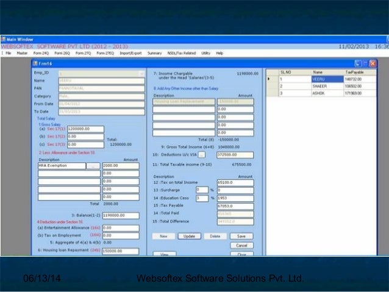The image size is (389, 292).
Task: Click the Cancel button
Action: point(241,245)
